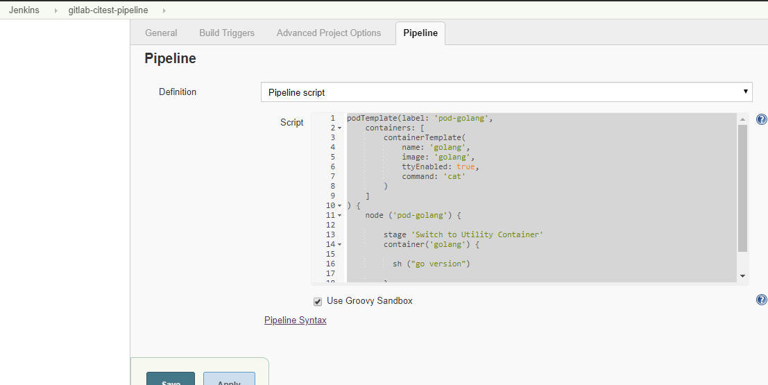Click the ttyEnabled: true line
This screenshot has width=768, height=385.
click(x=441, y=166)
